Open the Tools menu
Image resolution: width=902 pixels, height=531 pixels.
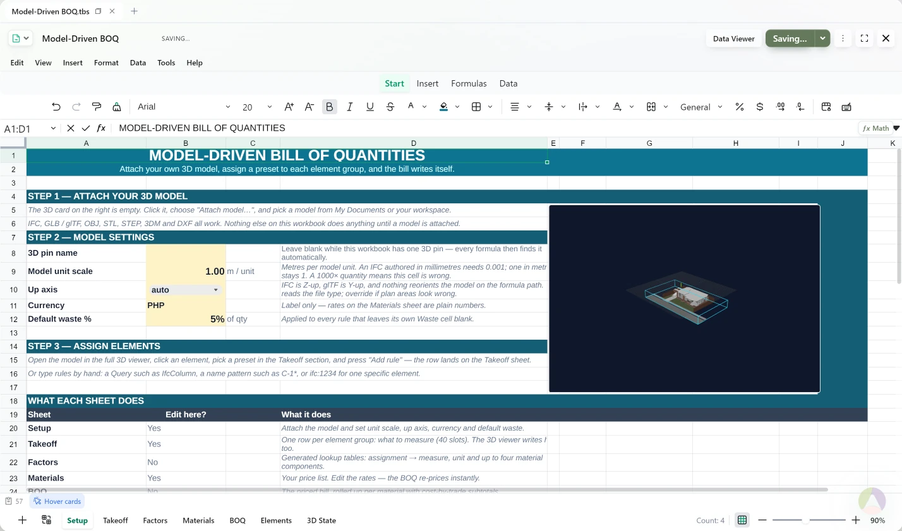pyautogui.click(x=166, y=63)
